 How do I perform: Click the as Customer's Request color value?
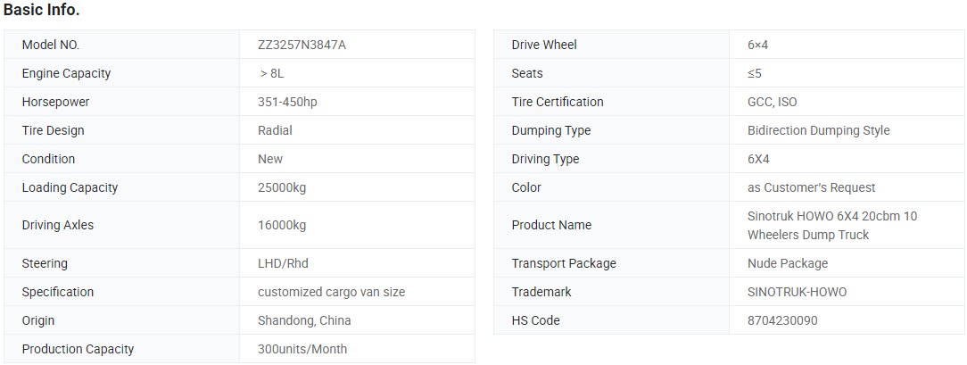pos(811,187)
